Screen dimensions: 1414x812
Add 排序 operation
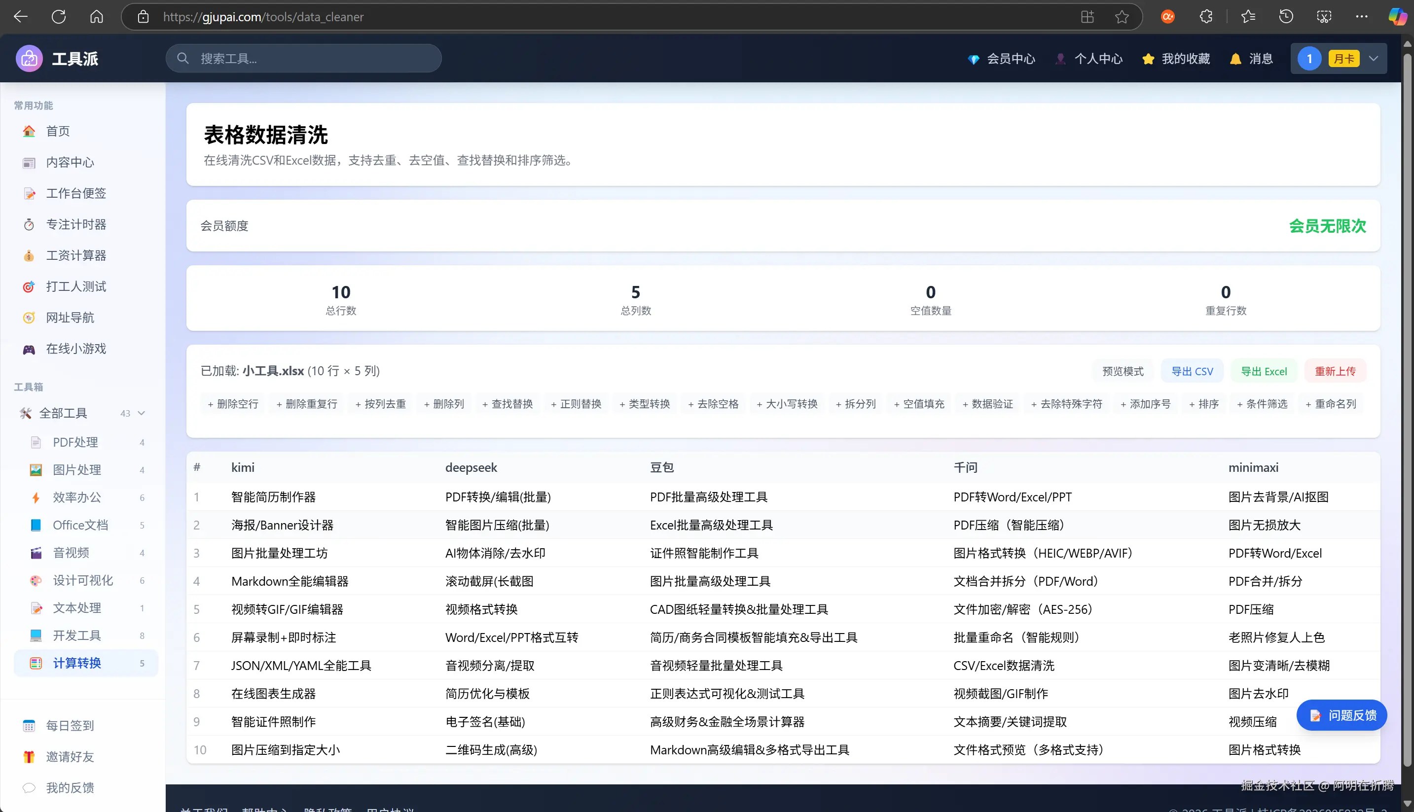click(1204, 404)
